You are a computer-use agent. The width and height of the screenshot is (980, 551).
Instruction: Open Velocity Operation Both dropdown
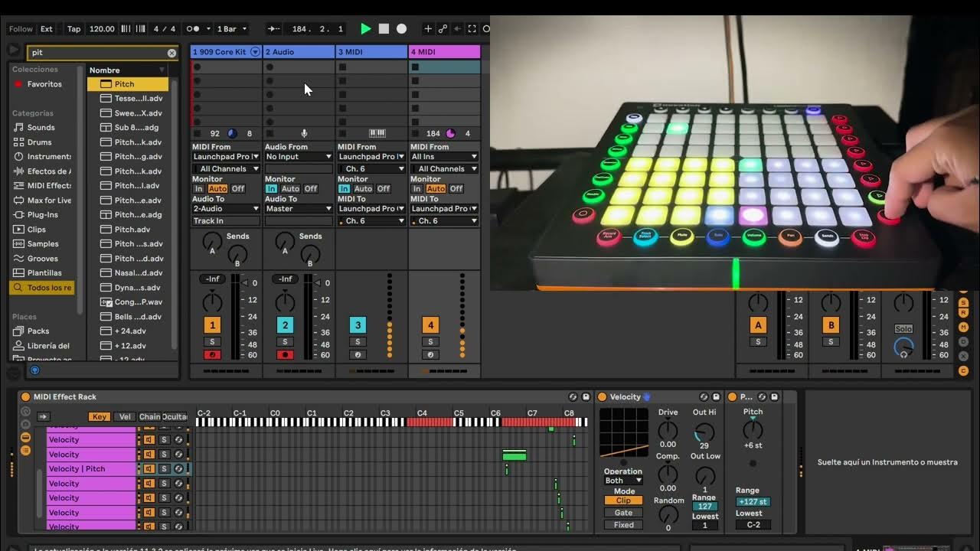pos(623,481)
